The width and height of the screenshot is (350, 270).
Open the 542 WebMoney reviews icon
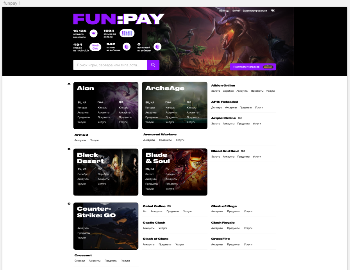pos(127,47)
